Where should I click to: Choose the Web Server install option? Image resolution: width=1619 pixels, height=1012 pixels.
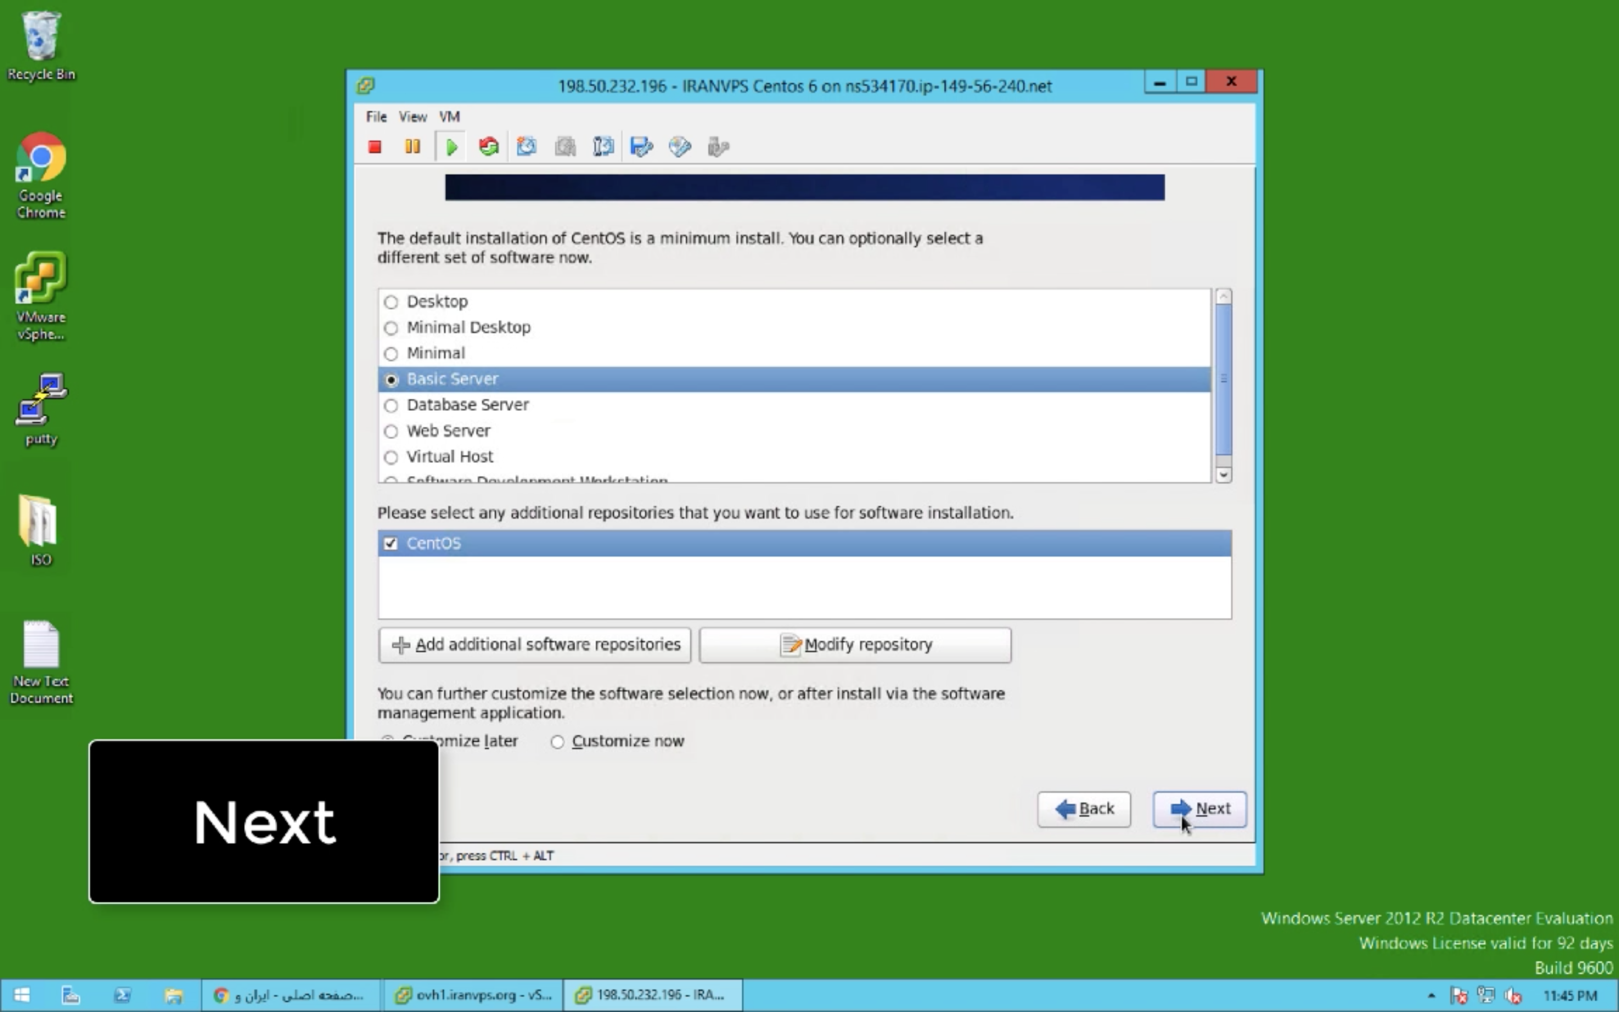(x=391, y=432)
